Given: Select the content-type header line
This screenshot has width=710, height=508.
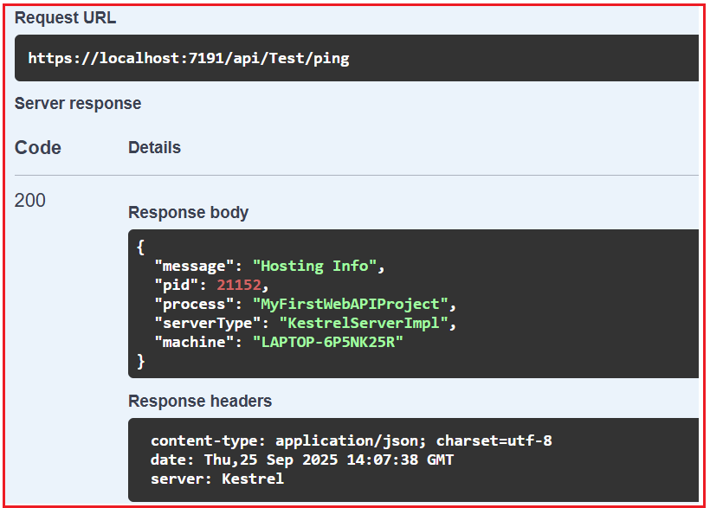Looking at the screenshot, I should tap(352, 440).
